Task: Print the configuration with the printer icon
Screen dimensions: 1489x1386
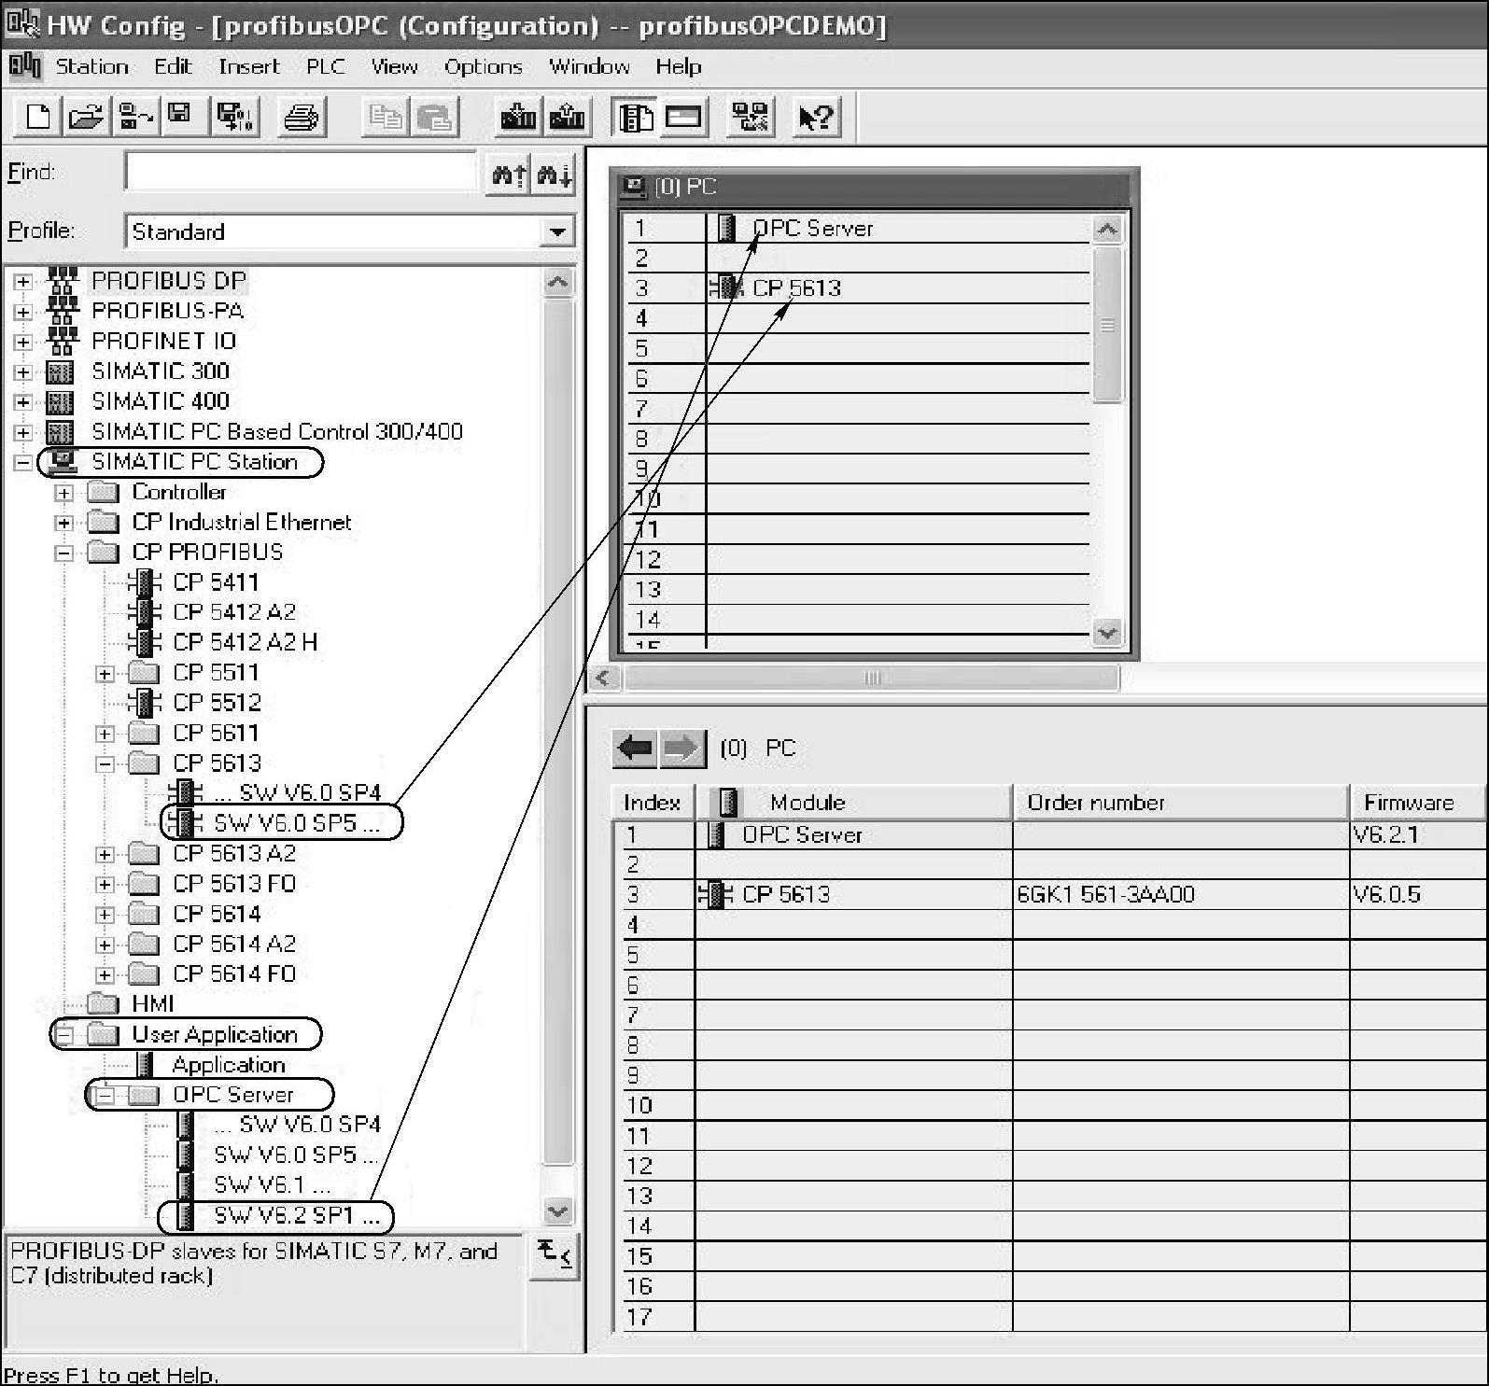Action: point(302,117)
